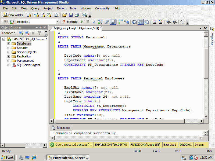
Task: Click Object Explorer disconnect icon
Action: point(27,33)
